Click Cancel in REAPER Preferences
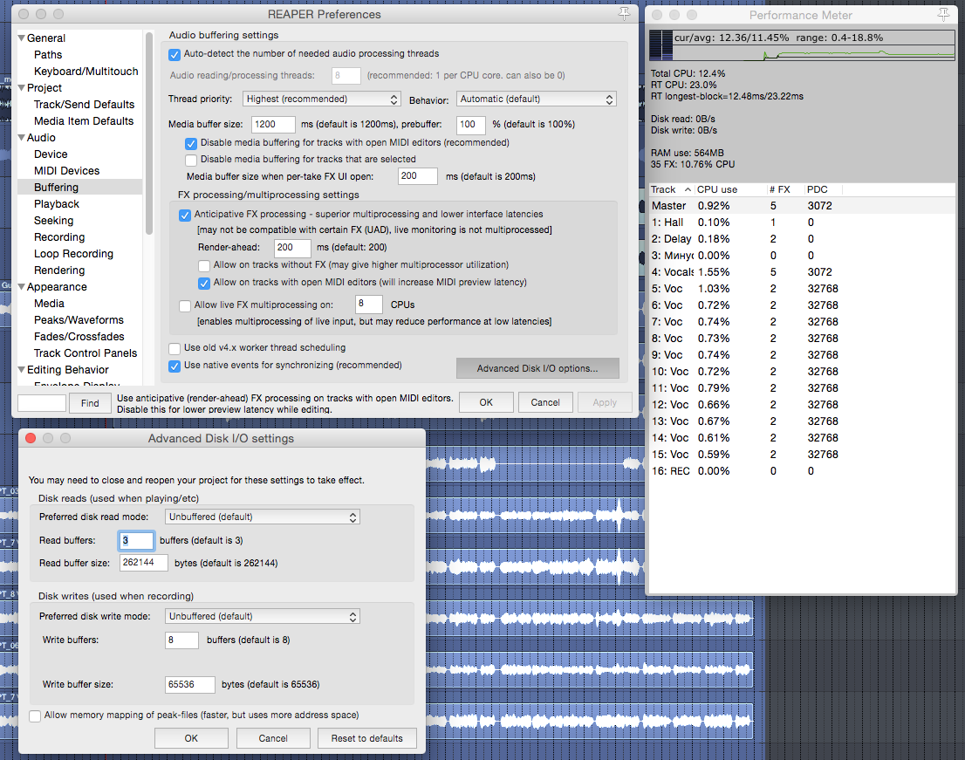Screen dimensions: 965x760 pos(545,402)
